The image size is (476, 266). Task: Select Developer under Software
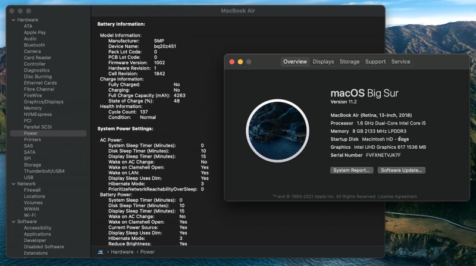pos(35,240)
